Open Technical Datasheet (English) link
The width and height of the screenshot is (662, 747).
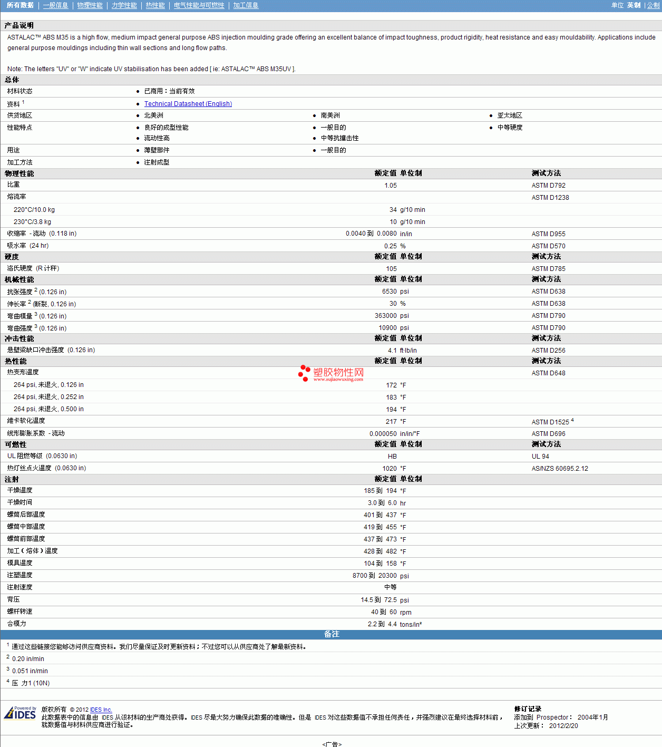point(188,104)
